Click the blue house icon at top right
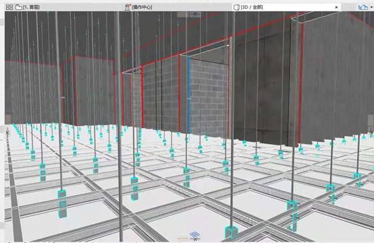 click(363, 7)
